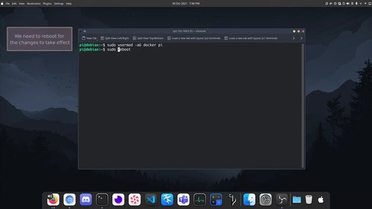Open the terminal app in dock

point(102,200)
